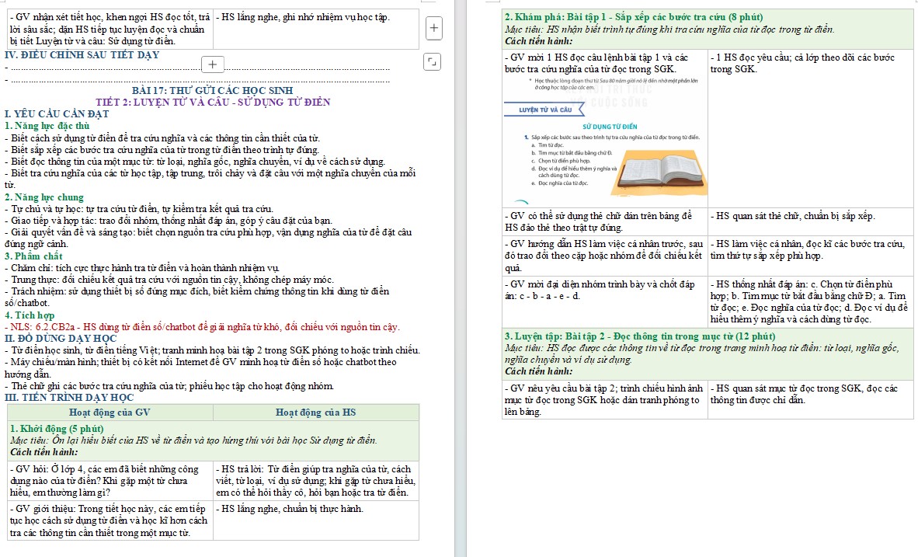This screenshot has height=557, width=918.
Task: Click the 'III. TIẾN TRÌNH DẠY HỌC' heading
Action: click(x=69, y=397)
